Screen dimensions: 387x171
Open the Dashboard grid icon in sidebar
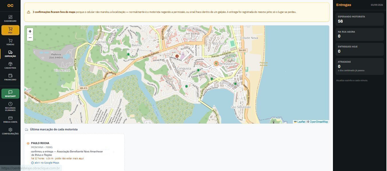10,17
